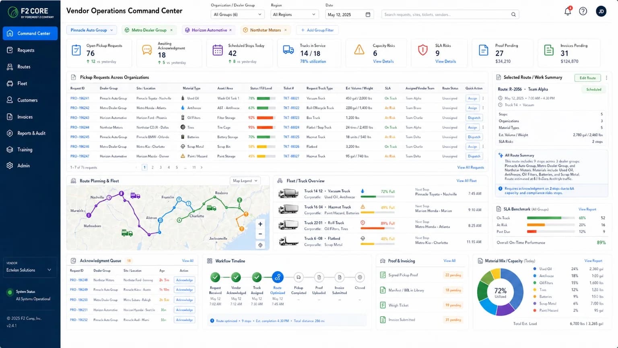Click the Pickup Completed timeline step
618x348 pixels.
click(299, 277)
